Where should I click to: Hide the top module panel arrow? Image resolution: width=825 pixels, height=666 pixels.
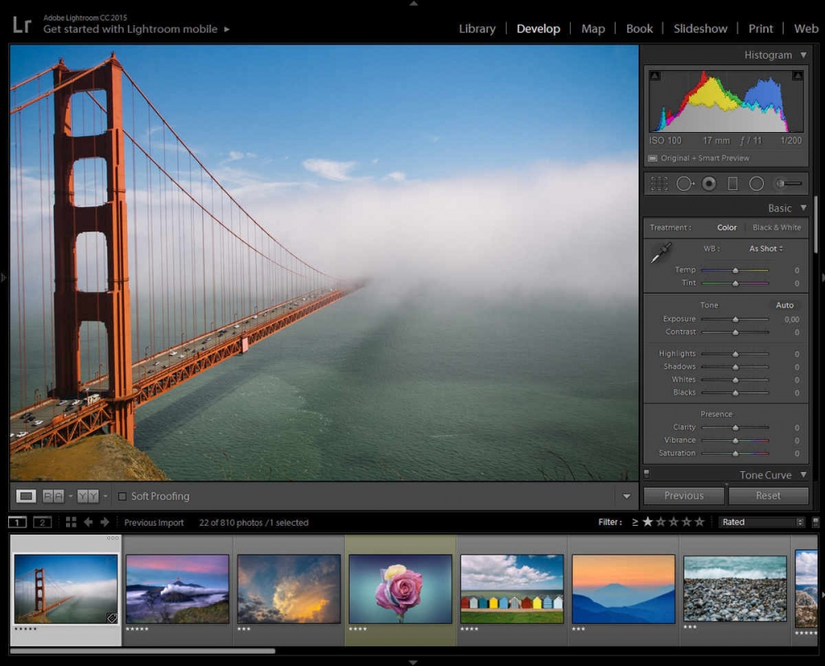413,3
